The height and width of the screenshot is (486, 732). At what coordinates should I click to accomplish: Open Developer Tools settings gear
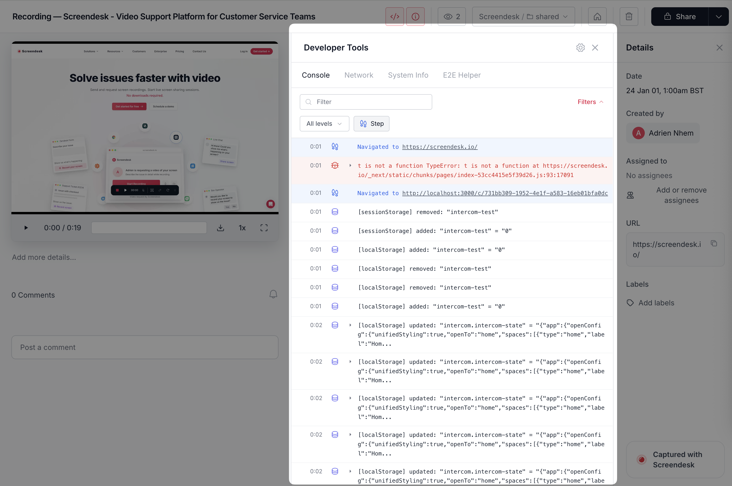pyautogui.click(x=580, y=48)
